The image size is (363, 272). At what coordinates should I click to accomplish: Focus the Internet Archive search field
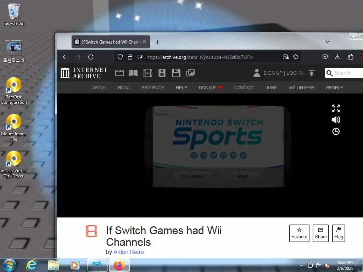(x=344, y=73)
